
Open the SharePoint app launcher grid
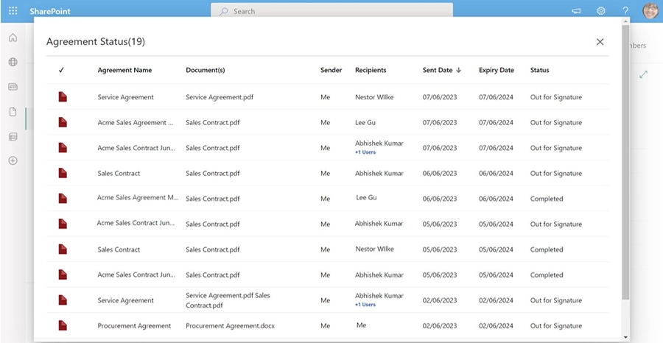click(13, 11)
